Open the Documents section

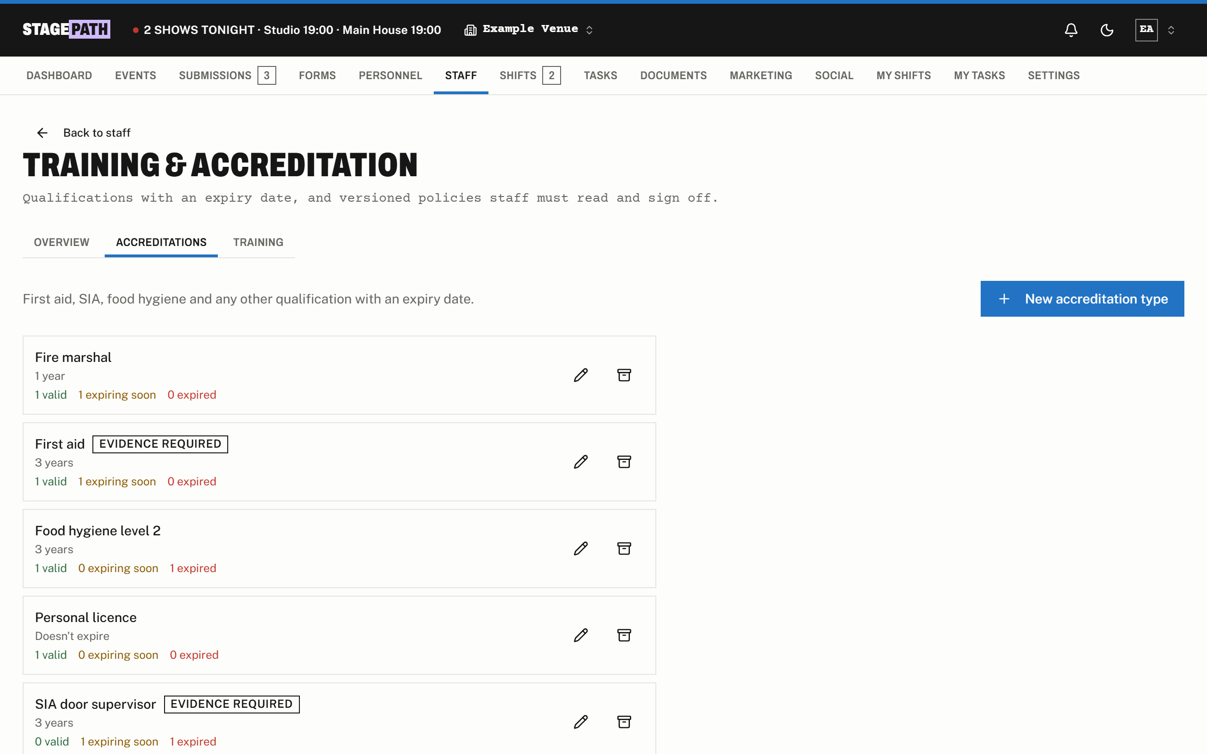tap(673, 75)
